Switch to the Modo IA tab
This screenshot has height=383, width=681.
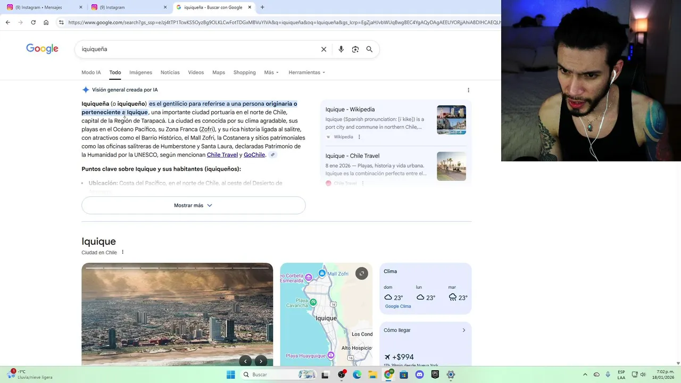[x=91, y=72]
